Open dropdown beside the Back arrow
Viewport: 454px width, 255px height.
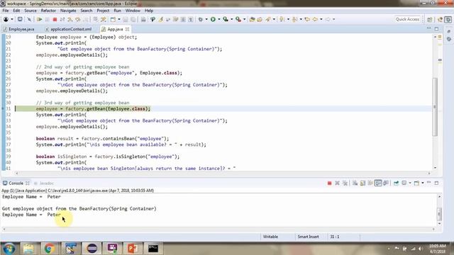(321, 19)
